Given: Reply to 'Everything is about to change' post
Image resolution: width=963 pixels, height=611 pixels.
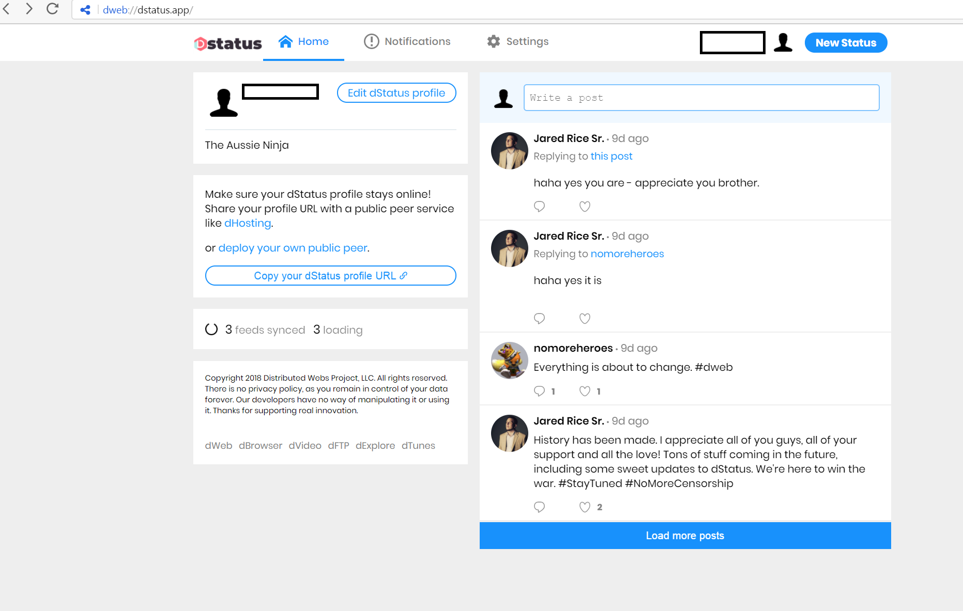Looking at the screenshot, I should (x=539, y=391).
